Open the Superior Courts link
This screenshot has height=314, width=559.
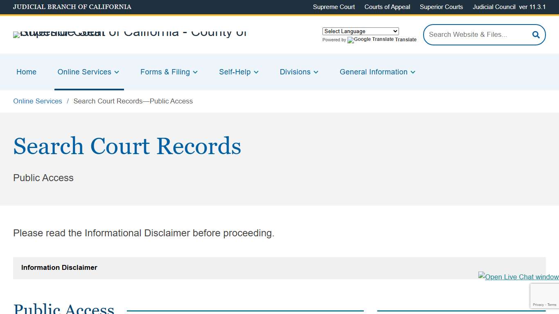coord(441,7)
